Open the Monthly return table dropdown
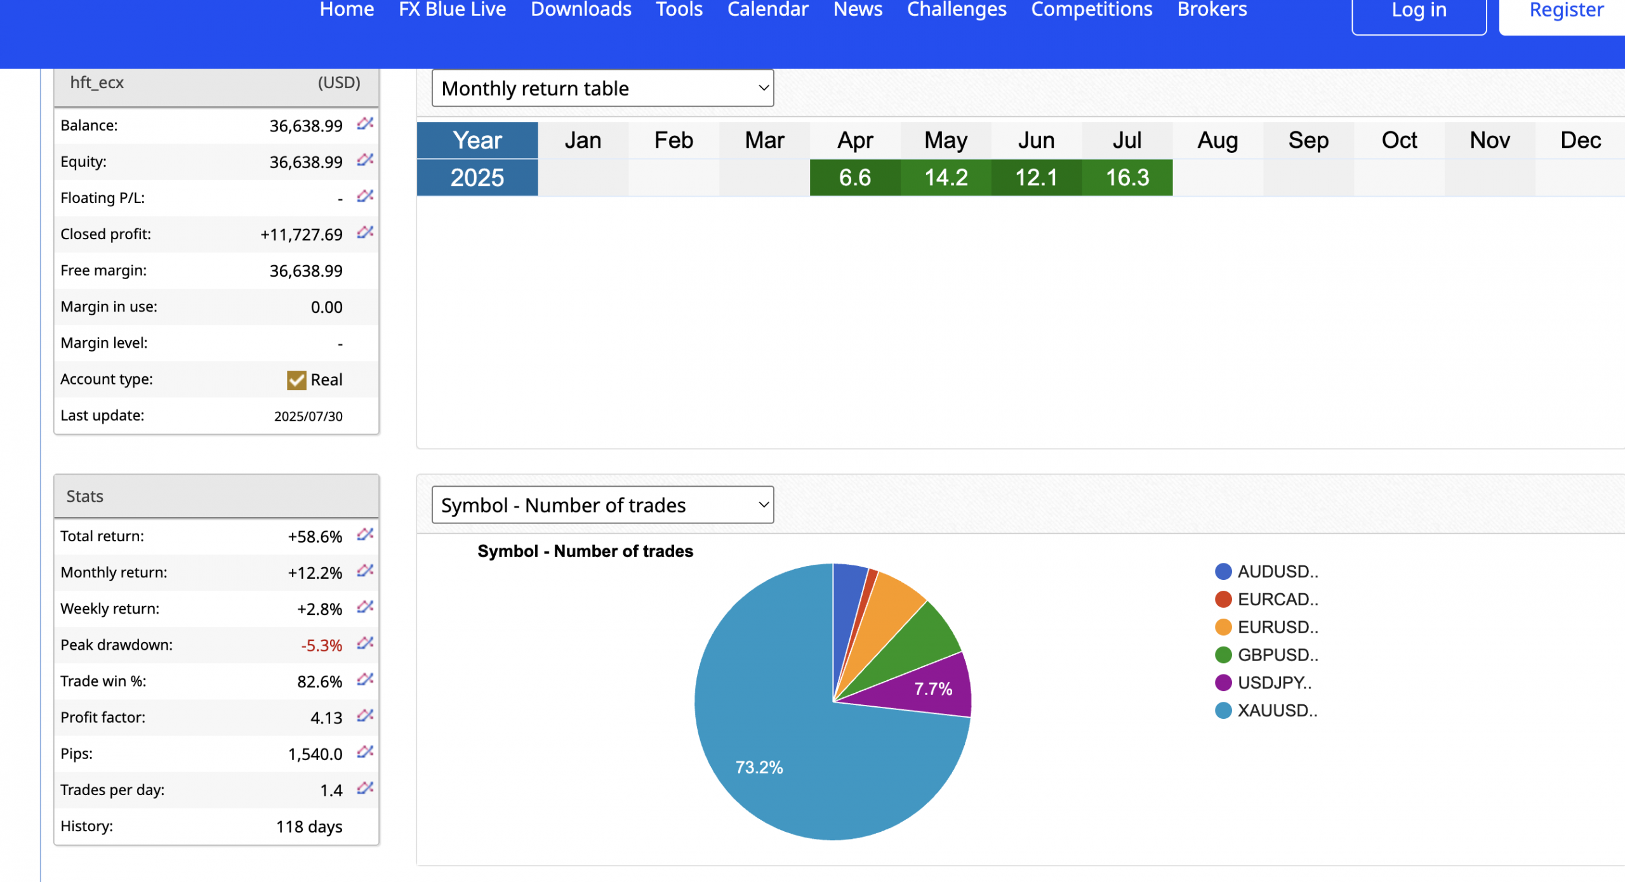1625x882 pixels. pos(602,88)
